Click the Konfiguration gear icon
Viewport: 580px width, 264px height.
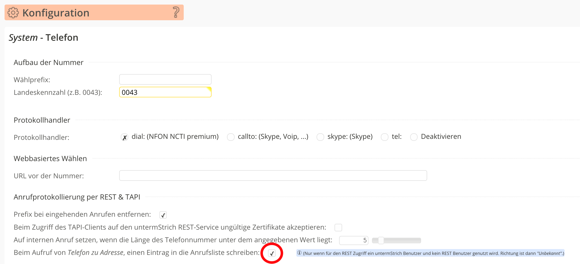(13, 13)
